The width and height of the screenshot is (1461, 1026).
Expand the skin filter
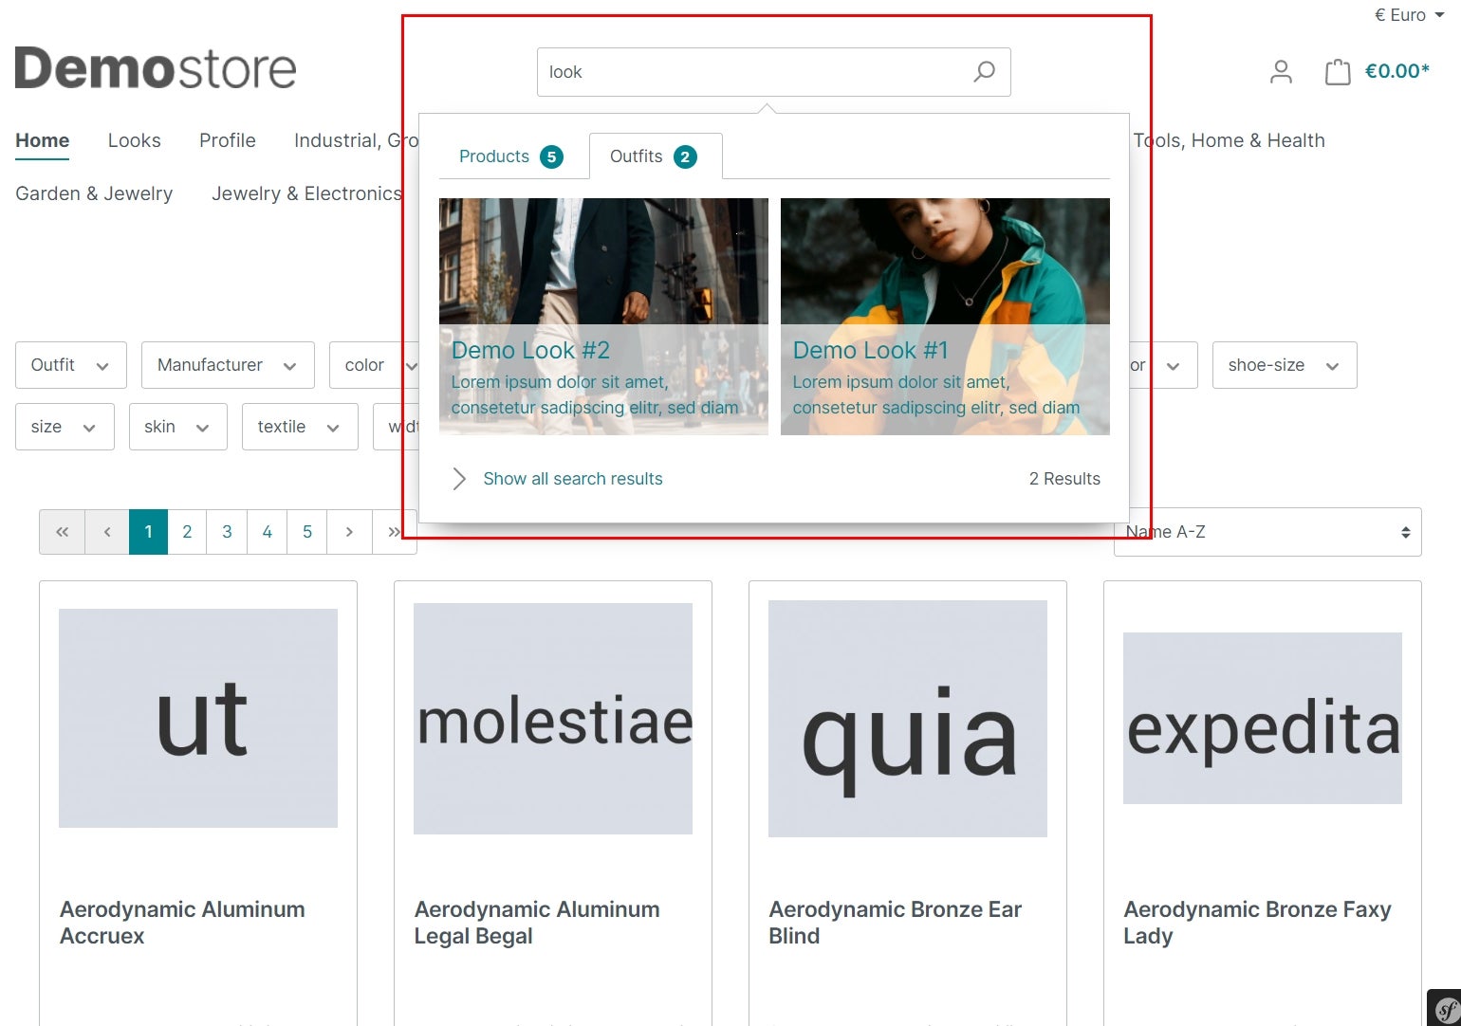click(177, 427)
